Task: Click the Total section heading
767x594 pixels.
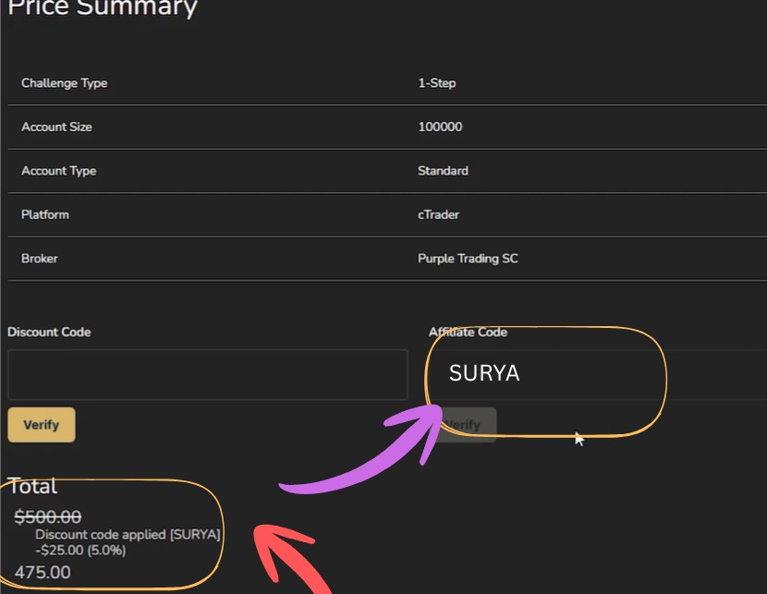Action: click(30, 487)
